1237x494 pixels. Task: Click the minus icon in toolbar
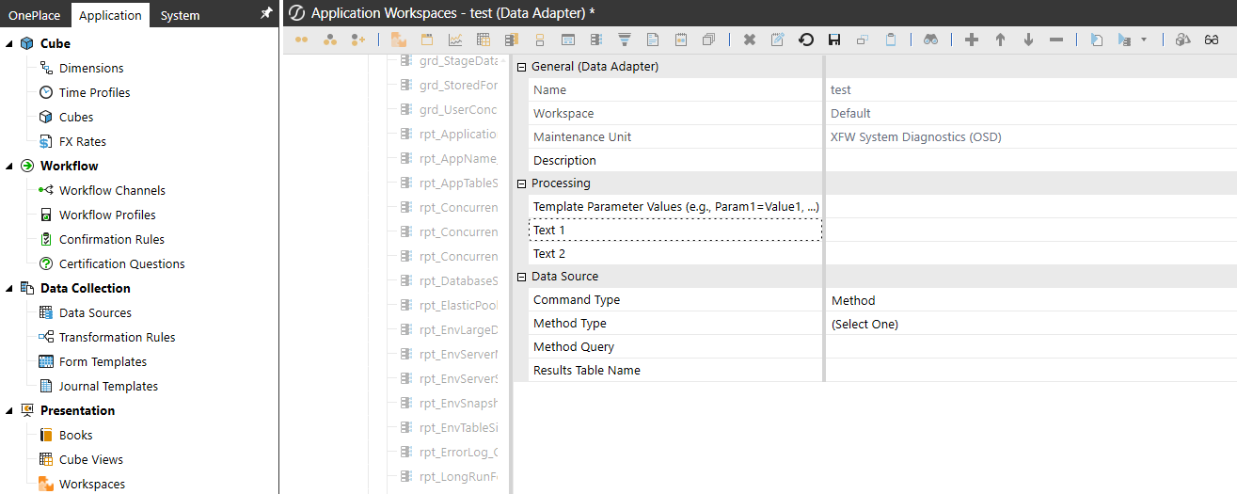[x=1056, y=40]
